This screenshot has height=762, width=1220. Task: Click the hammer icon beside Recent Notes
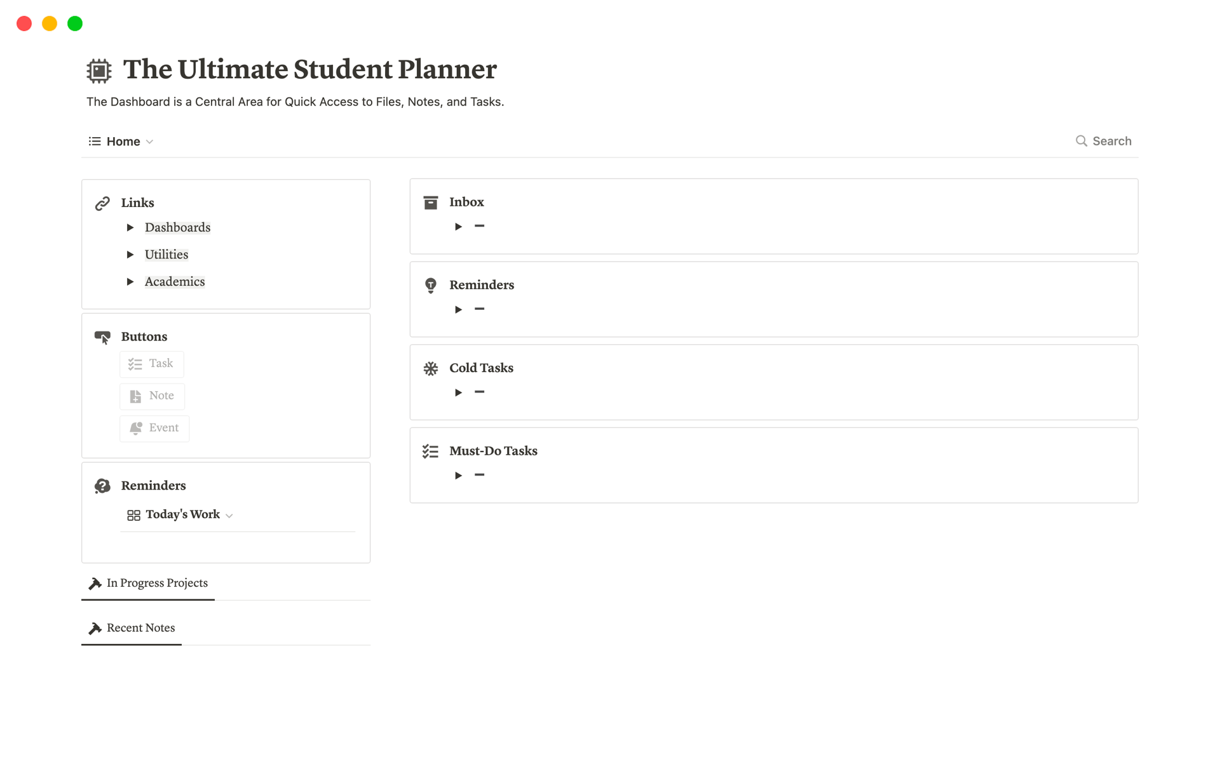[x=95, y=628]
